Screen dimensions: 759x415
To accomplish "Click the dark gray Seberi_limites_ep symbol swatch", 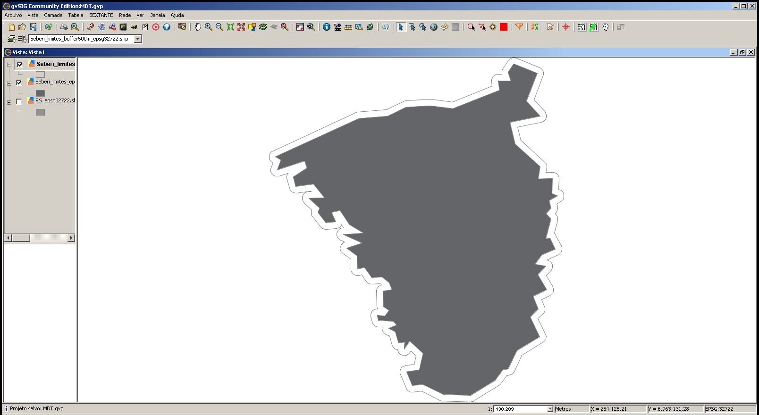I will (40, 93).
